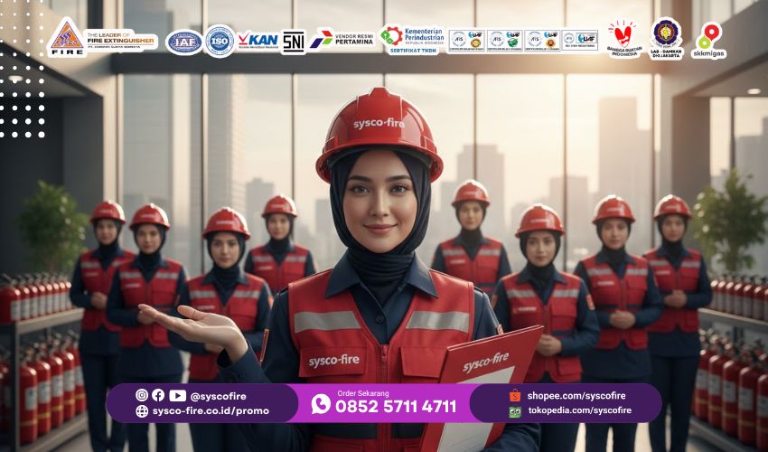The width and height of the screenshot is (768, 452).
Task: Click the round ISO certification badge
Action: coord(220,42)
